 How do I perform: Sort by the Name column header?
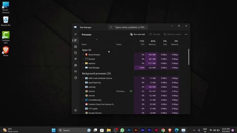(x=84, y=44)
